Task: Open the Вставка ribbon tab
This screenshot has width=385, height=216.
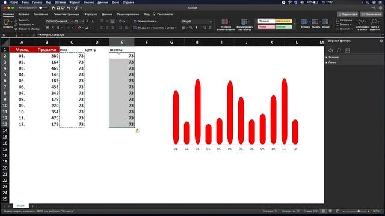Action: [23, 14]
